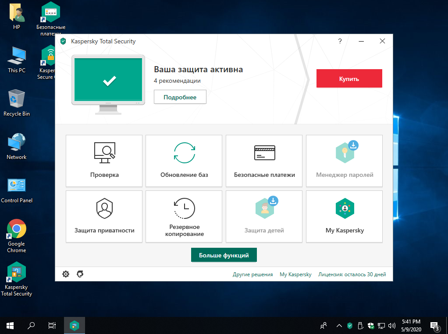The height and width of the screenshot is (334, 448).
Task: Select the This PC desktop icon
Action: pyautogui.click(x=17, y=60)
